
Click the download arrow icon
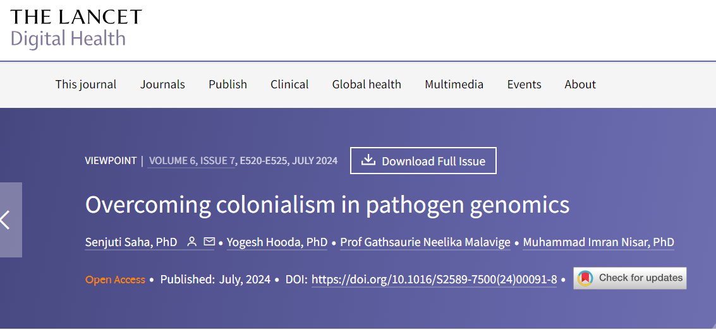tap(368, 160)
